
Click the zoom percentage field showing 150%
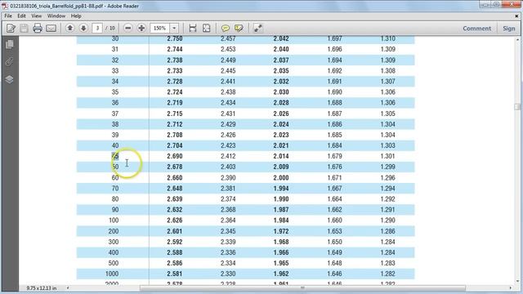160,29
